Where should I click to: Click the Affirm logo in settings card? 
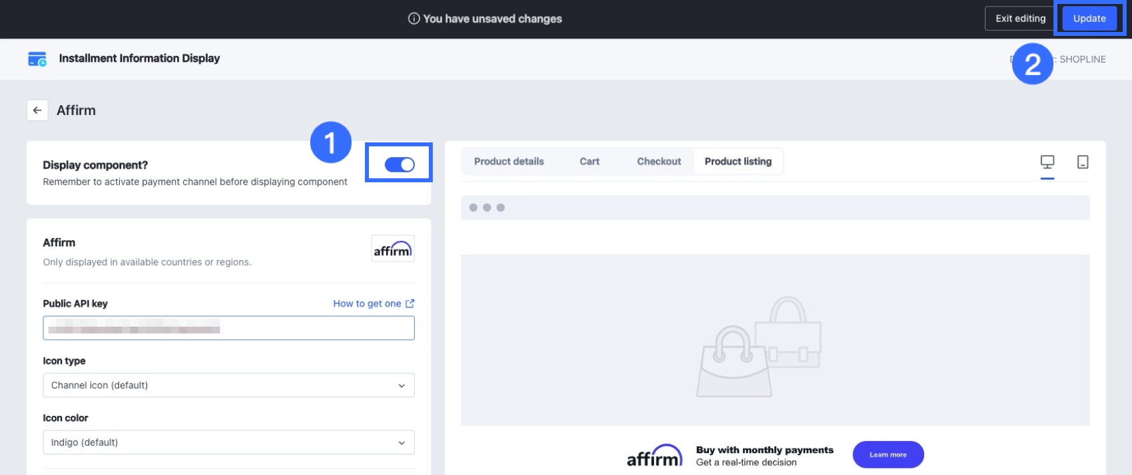393,248
